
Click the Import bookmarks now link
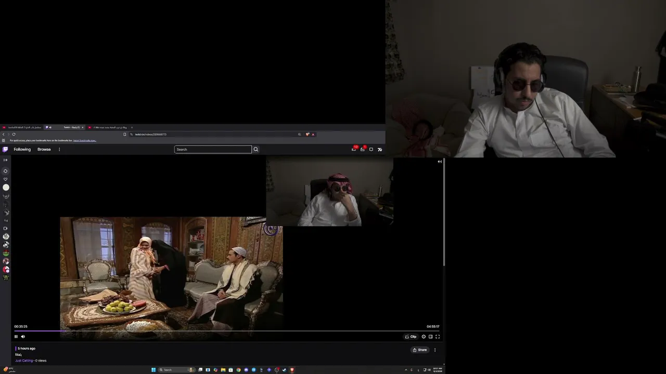(84, 141)
